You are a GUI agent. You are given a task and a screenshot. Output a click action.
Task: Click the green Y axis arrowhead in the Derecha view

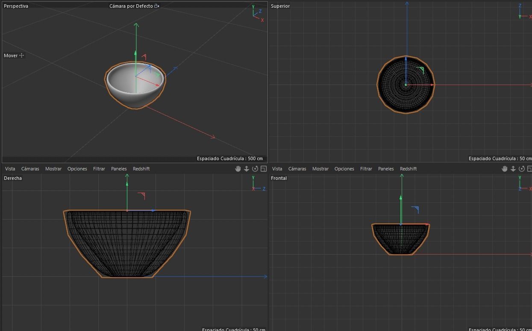tap(127, 183)
